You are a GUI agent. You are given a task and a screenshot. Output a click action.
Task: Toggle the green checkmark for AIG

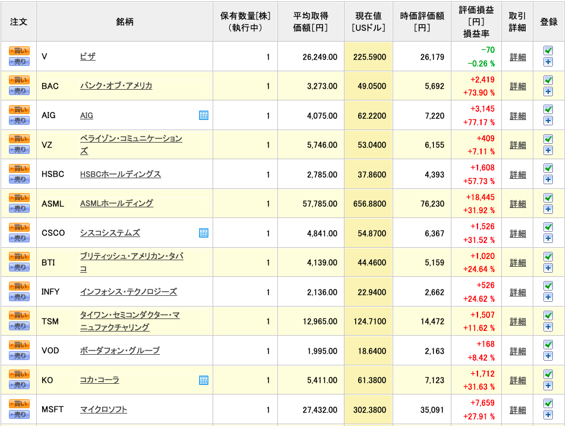(548, 109)
